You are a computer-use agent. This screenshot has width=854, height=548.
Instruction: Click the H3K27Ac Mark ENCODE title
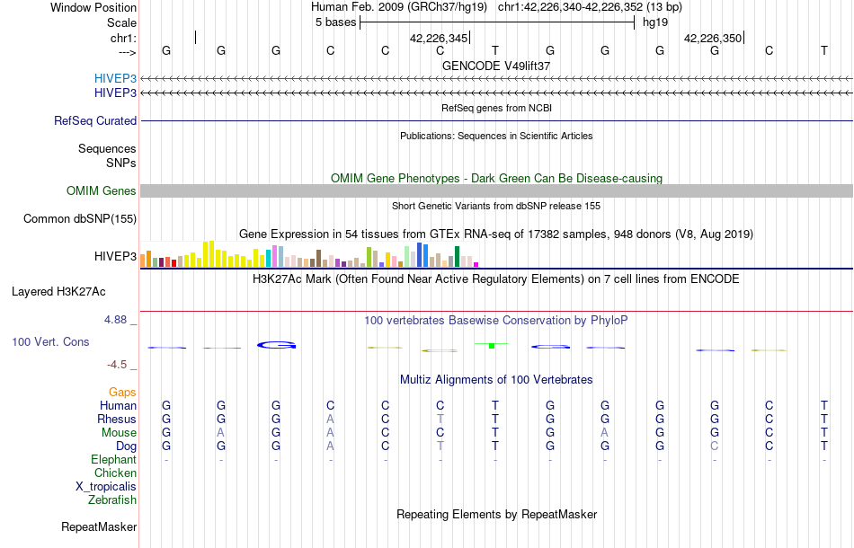496,279
